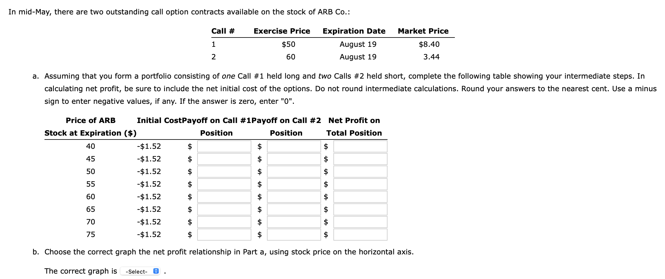Click Call #2 payoff field for price 55
The width and height of the screenshot is (665, 279).
point(294,184)
